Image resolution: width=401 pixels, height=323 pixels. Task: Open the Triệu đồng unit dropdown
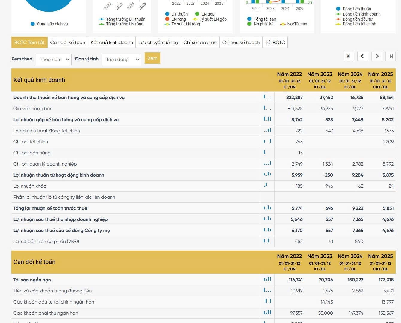121,60
